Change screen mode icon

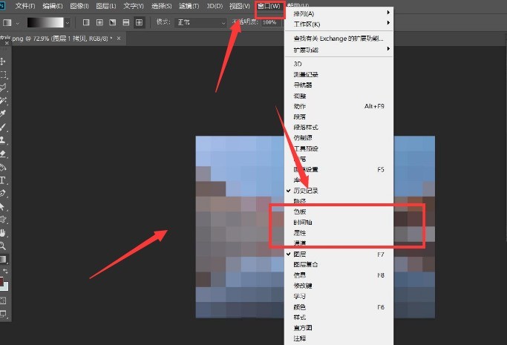click(x=3, y=313)
